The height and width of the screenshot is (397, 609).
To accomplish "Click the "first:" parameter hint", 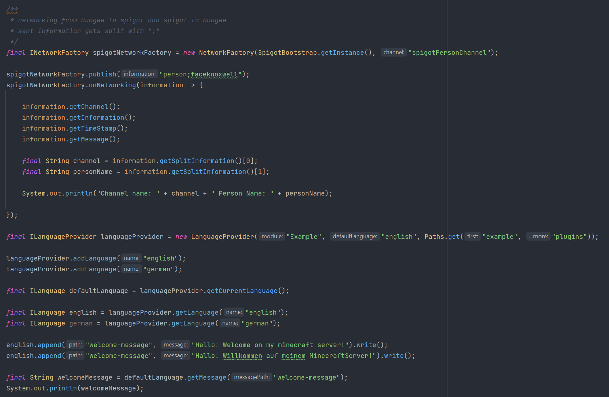I will [x=472, y=236].
